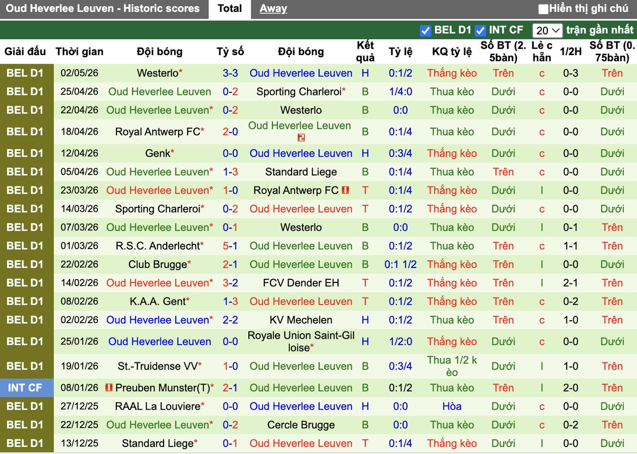The height and width of the screenshot is (454, 637).
Task: Open Sporting Charleroi link in the 25/04/26 row
Action: pyautogui.click(x=300, y=91)
